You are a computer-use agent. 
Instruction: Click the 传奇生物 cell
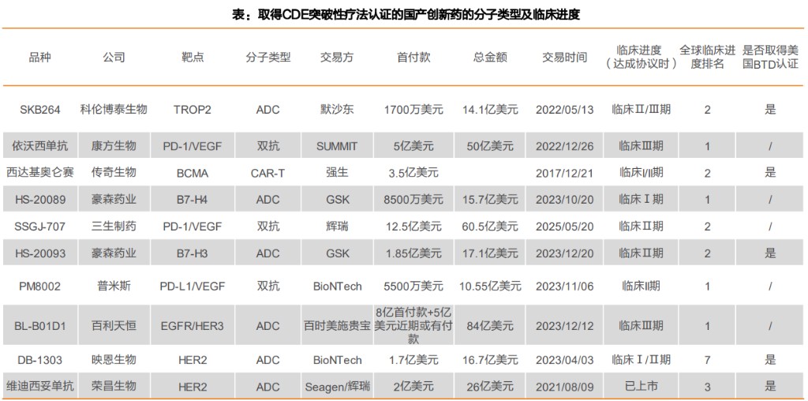tap(114, 172)
